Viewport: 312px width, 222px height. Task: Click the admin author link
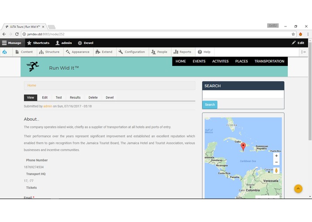pos(48,107)
